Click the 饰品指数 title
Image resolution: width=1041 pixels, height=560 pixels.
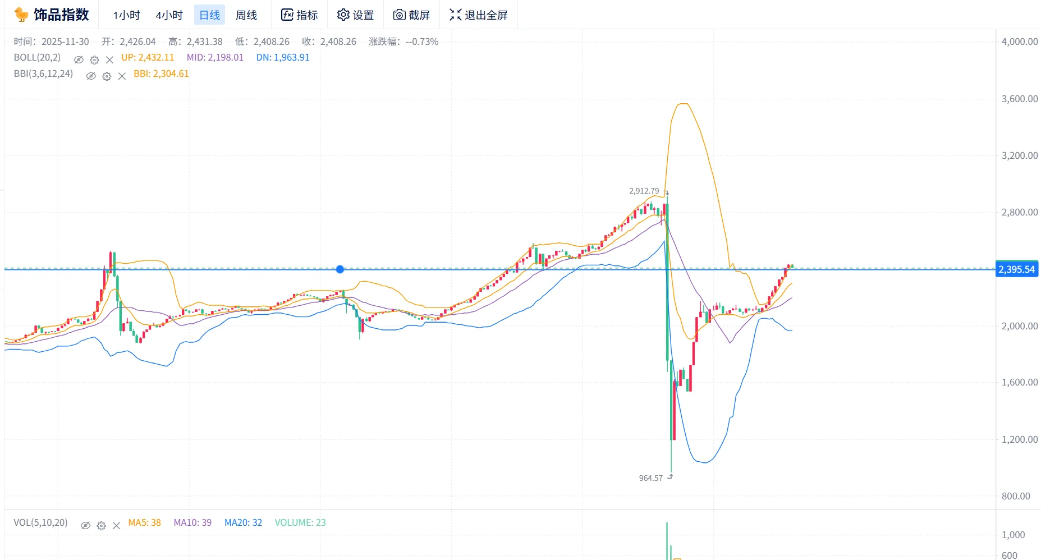point(61,15)
